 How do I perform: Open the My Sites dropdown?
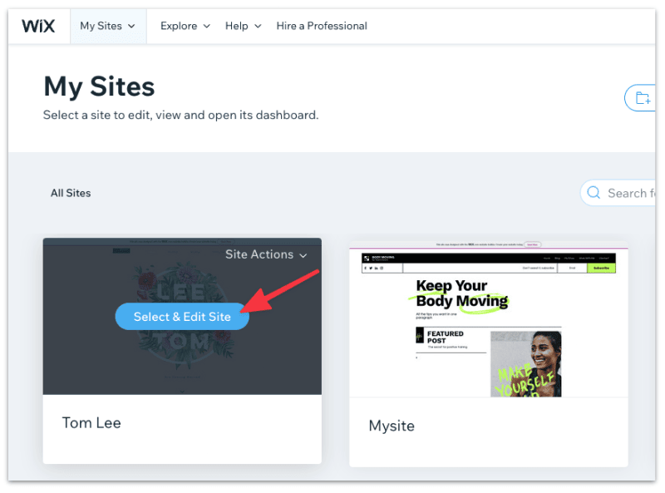click(107, 25)
